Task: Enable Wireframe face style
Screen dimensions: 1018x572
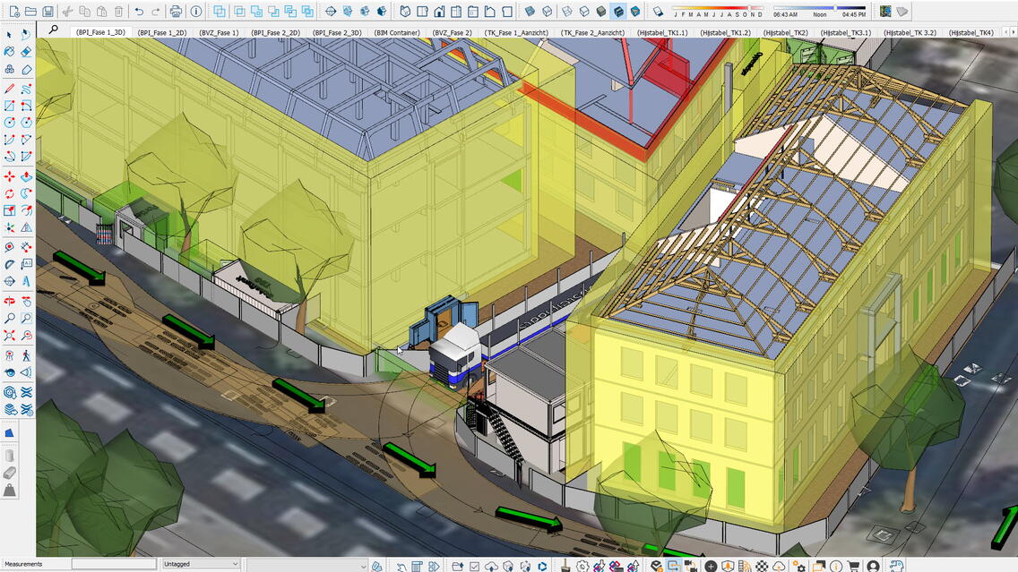Action: pos(567,12)
